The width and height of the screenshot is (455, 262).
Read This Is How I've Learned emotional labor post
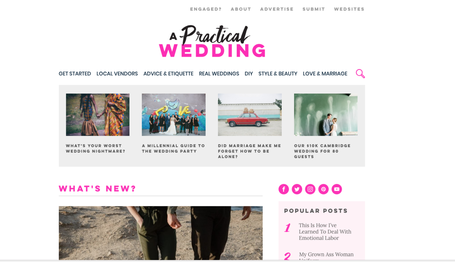tap(325, 232)
